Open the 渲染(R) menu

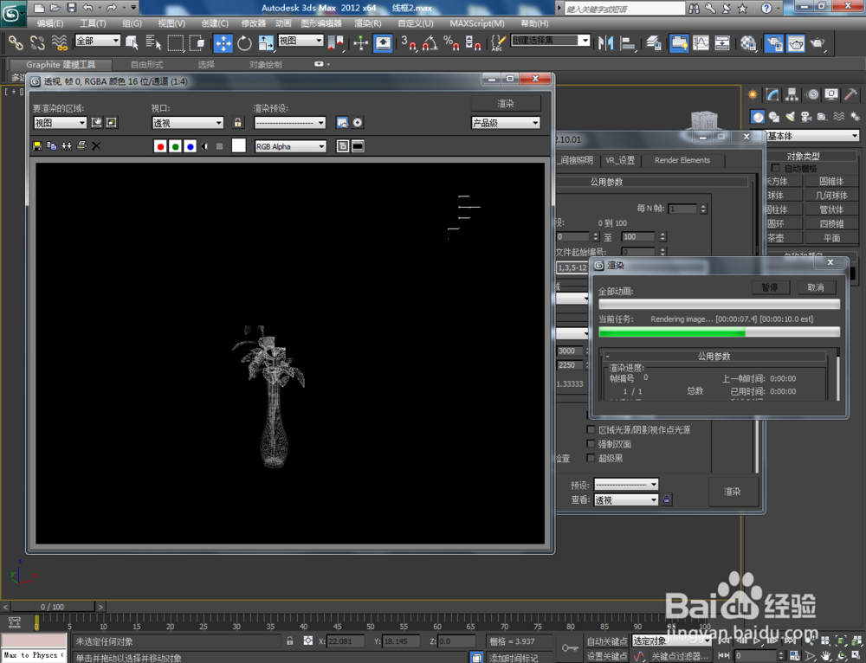click(x=368, y=23)
